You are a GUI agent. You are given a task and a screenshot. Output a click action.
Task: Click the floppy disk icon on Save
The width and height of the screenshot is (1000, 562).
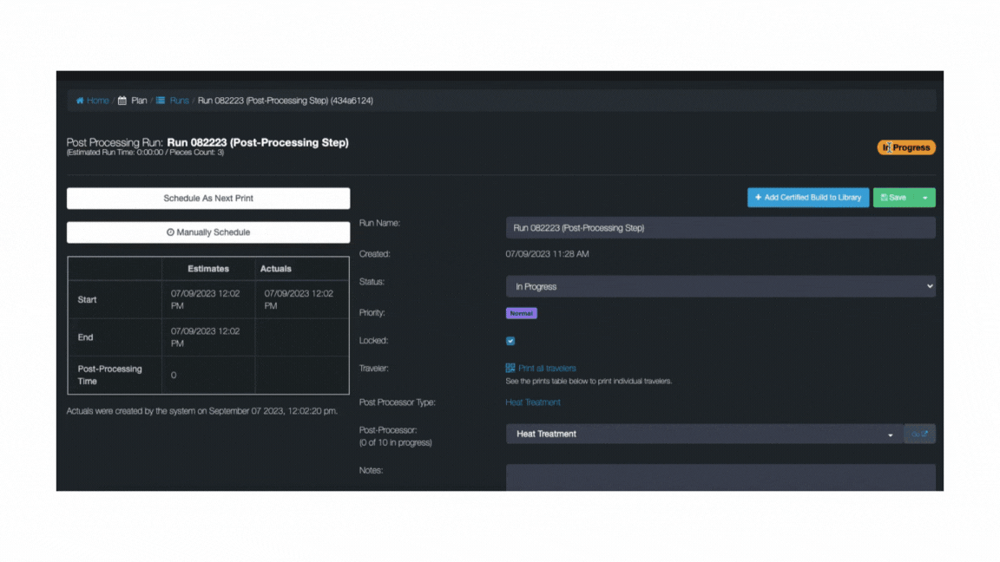[x=884, y=198]
